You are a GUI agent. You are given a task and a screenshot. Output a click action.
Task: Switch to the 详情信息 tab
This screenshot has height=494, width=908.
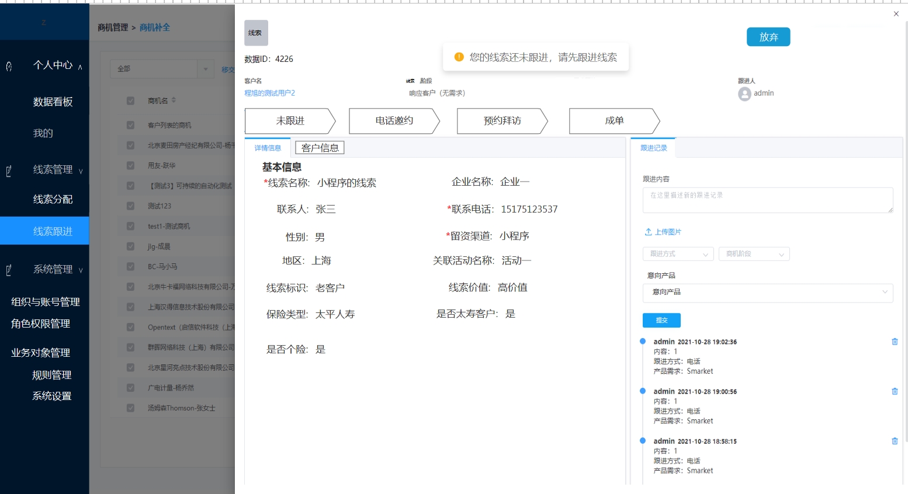coord(268,148)
